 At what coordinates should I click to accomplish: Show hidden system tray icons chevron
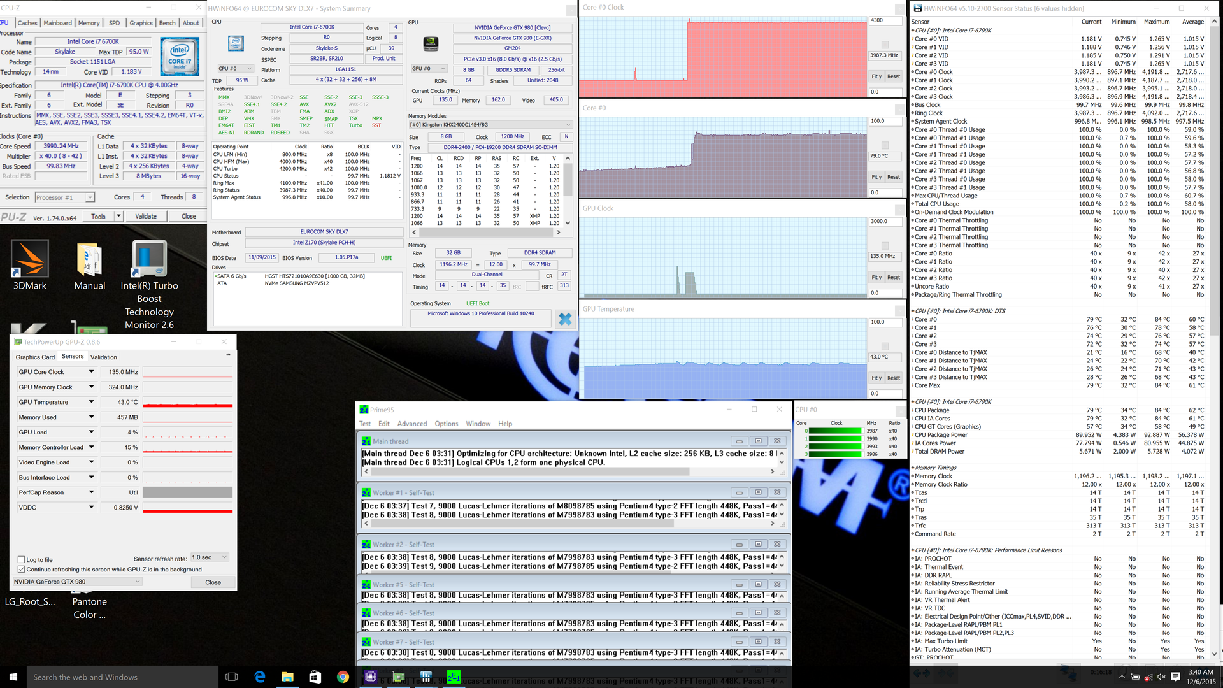coord(1121,677)
